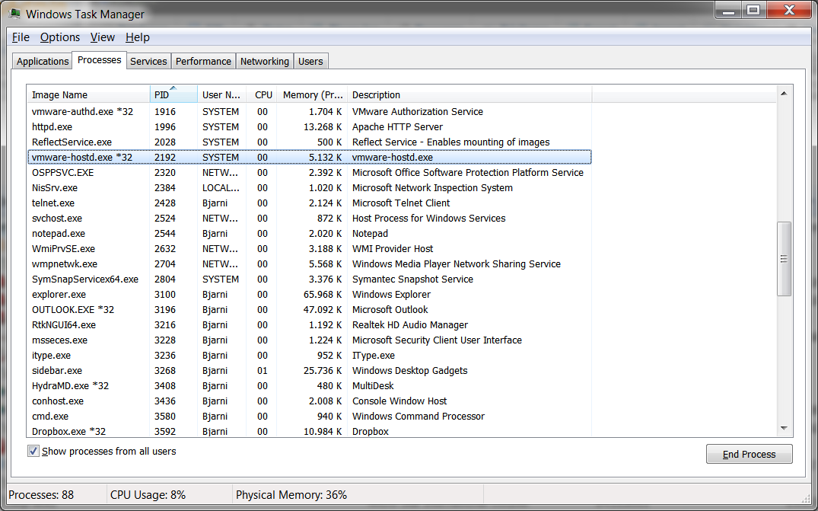Switch to the Applications tab
Image resolution: width=818 pixels, height=511 pixels.
42,61
